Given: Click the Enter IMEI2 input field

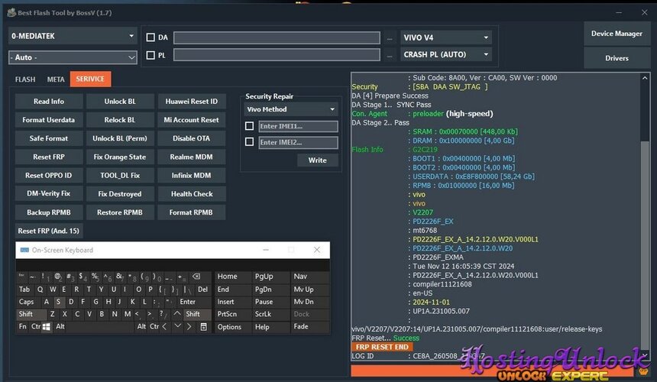Looking at the screenshot, I should click(x=298, y=142).
